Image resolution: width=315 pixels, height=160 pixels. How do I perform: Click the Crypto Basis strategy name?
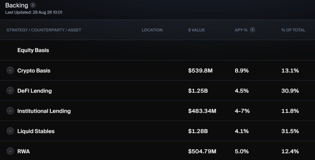click(34, 70)
